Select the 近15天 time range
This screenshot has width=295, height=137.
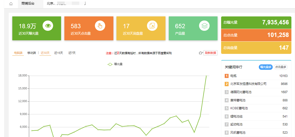(x=58, y=53)
